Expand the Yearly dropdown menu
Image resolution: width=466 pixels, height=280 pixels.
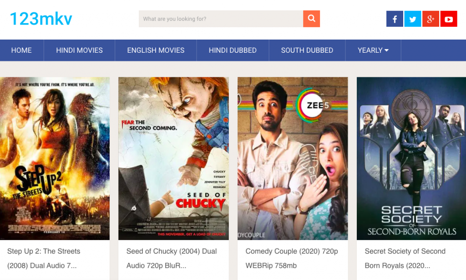pos(373,50)
